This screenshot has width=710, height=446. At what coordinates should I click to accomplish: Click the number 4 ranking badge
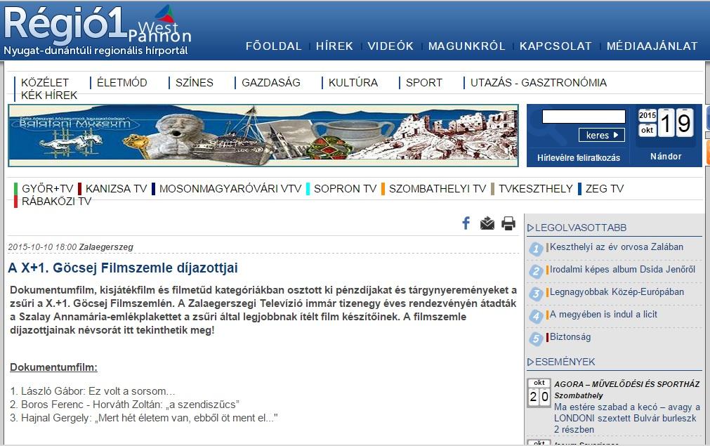click(x=536, y=316)
